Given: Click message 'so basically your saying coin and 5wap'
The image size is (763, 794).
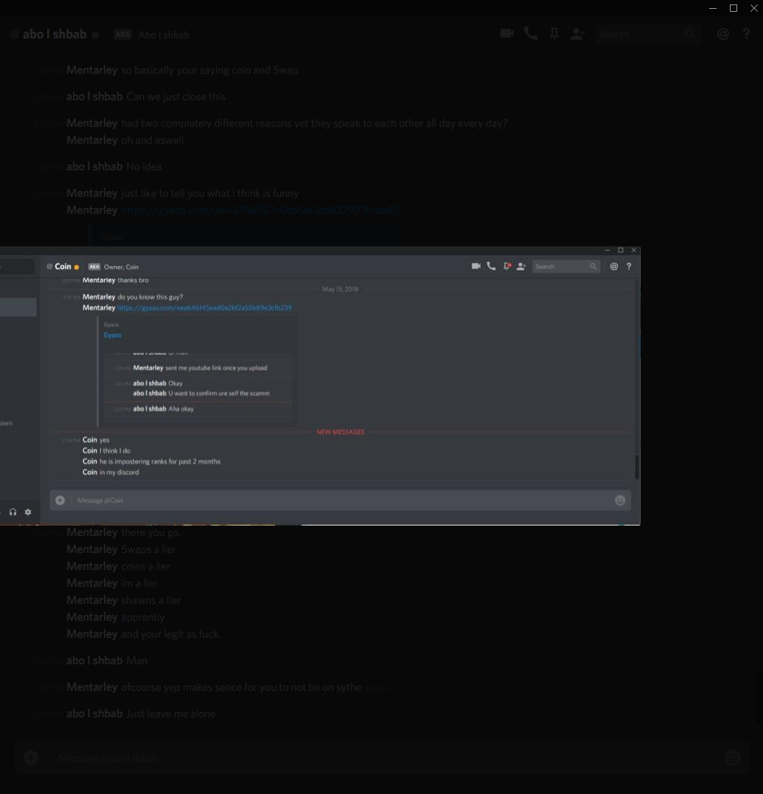Looking at the screenshot, I should point(209,70).
